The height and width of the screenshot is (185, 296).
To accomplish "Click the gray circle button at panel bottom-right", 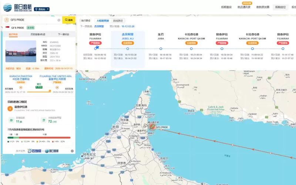I will click(72, 151).
